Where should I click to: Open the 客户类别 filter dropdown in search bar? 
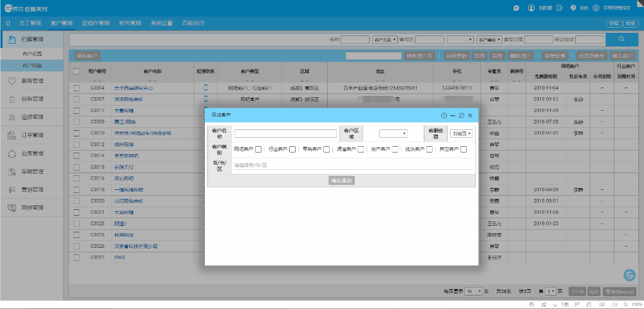(x=385, y=39)
